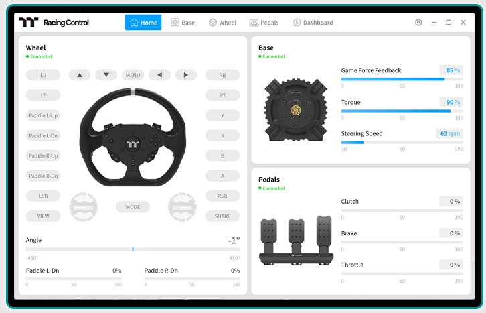
Task: Adjust the Game Force Feedback slider
Action: (402, 79)
